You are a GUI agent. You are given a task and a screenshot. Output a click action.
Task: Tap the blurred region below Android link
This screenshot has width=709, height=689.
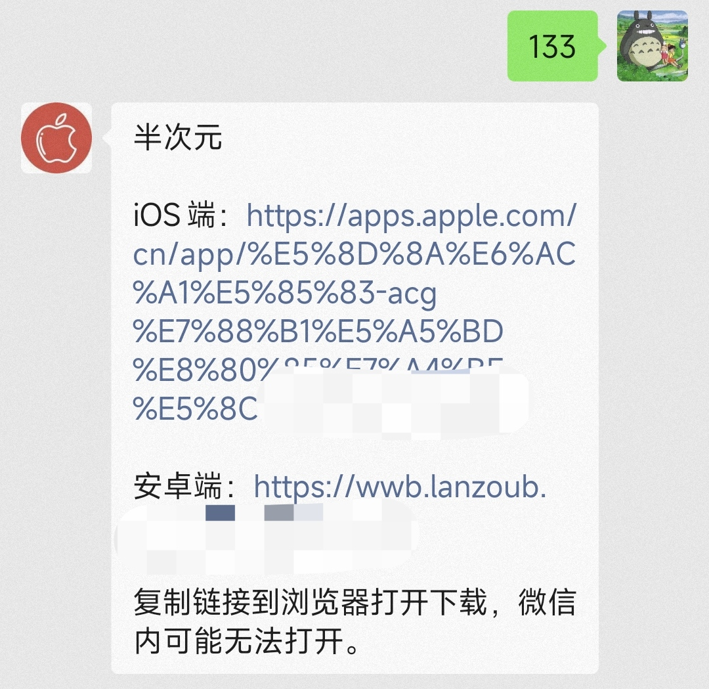(x=267, y=539)
